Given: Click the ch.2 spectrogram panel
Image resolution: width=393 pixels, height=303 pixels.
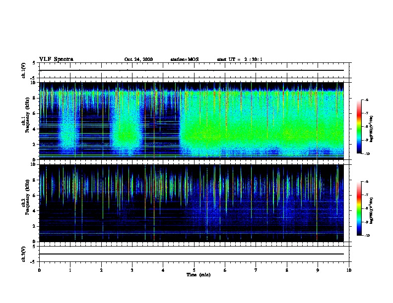Looking at the screenshot, I should click(192, 203).
